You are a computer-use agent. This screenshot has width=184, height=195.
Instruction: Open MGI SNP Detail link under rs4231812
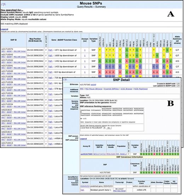[20, 123]
